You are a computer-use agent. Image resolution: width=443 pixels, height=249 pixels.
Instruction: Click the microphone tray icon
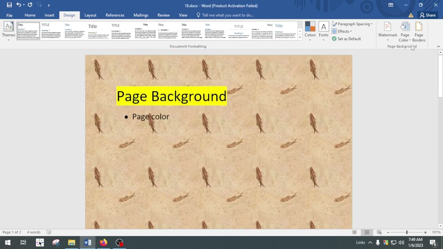tap(378, 242)
